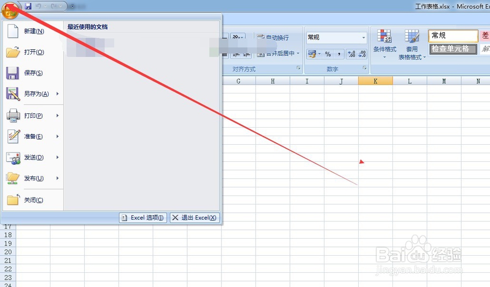Select column G header
Image resolution: width=490 pixels, height=287 pixels.
[x=239, y=81]
